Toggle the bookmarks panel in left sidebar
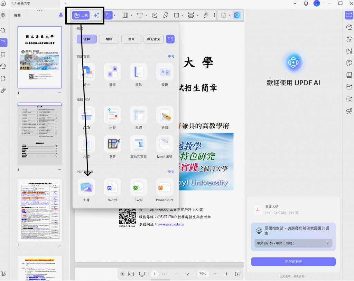Screen dimensions: 354x281 click(3, 55)
